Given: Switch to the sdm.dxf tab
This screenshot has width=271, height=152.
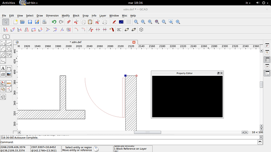Looking at the screenshot, I should (x=75, y=42).
